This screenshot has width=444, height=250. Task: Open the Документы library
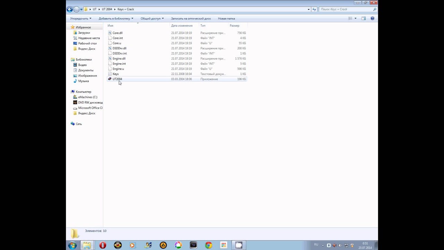coord(86,70)
